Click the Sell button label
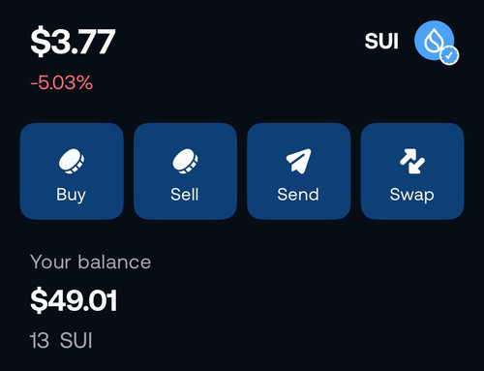 [x=185, y=195]
